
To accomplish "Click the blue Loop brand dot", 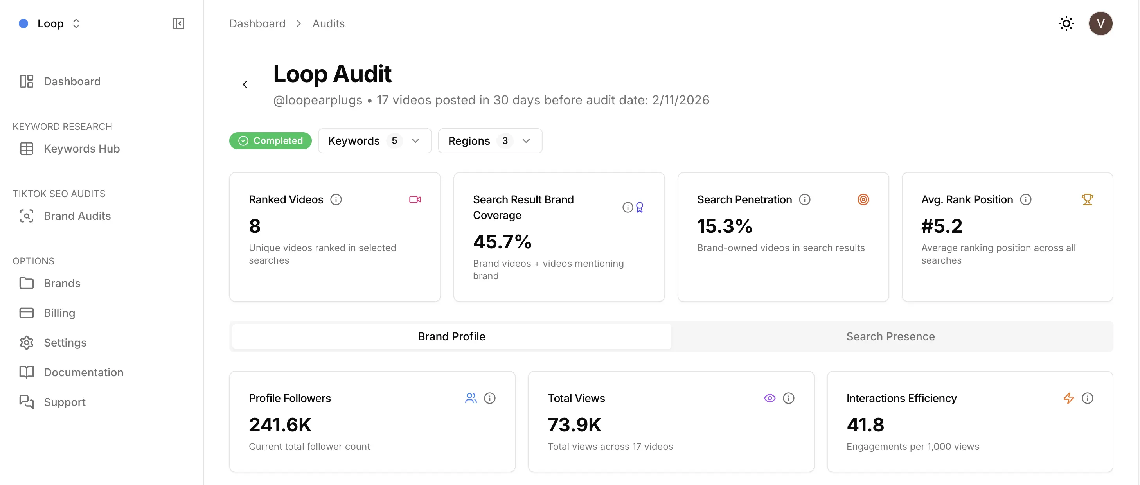I will coord(23,23).
